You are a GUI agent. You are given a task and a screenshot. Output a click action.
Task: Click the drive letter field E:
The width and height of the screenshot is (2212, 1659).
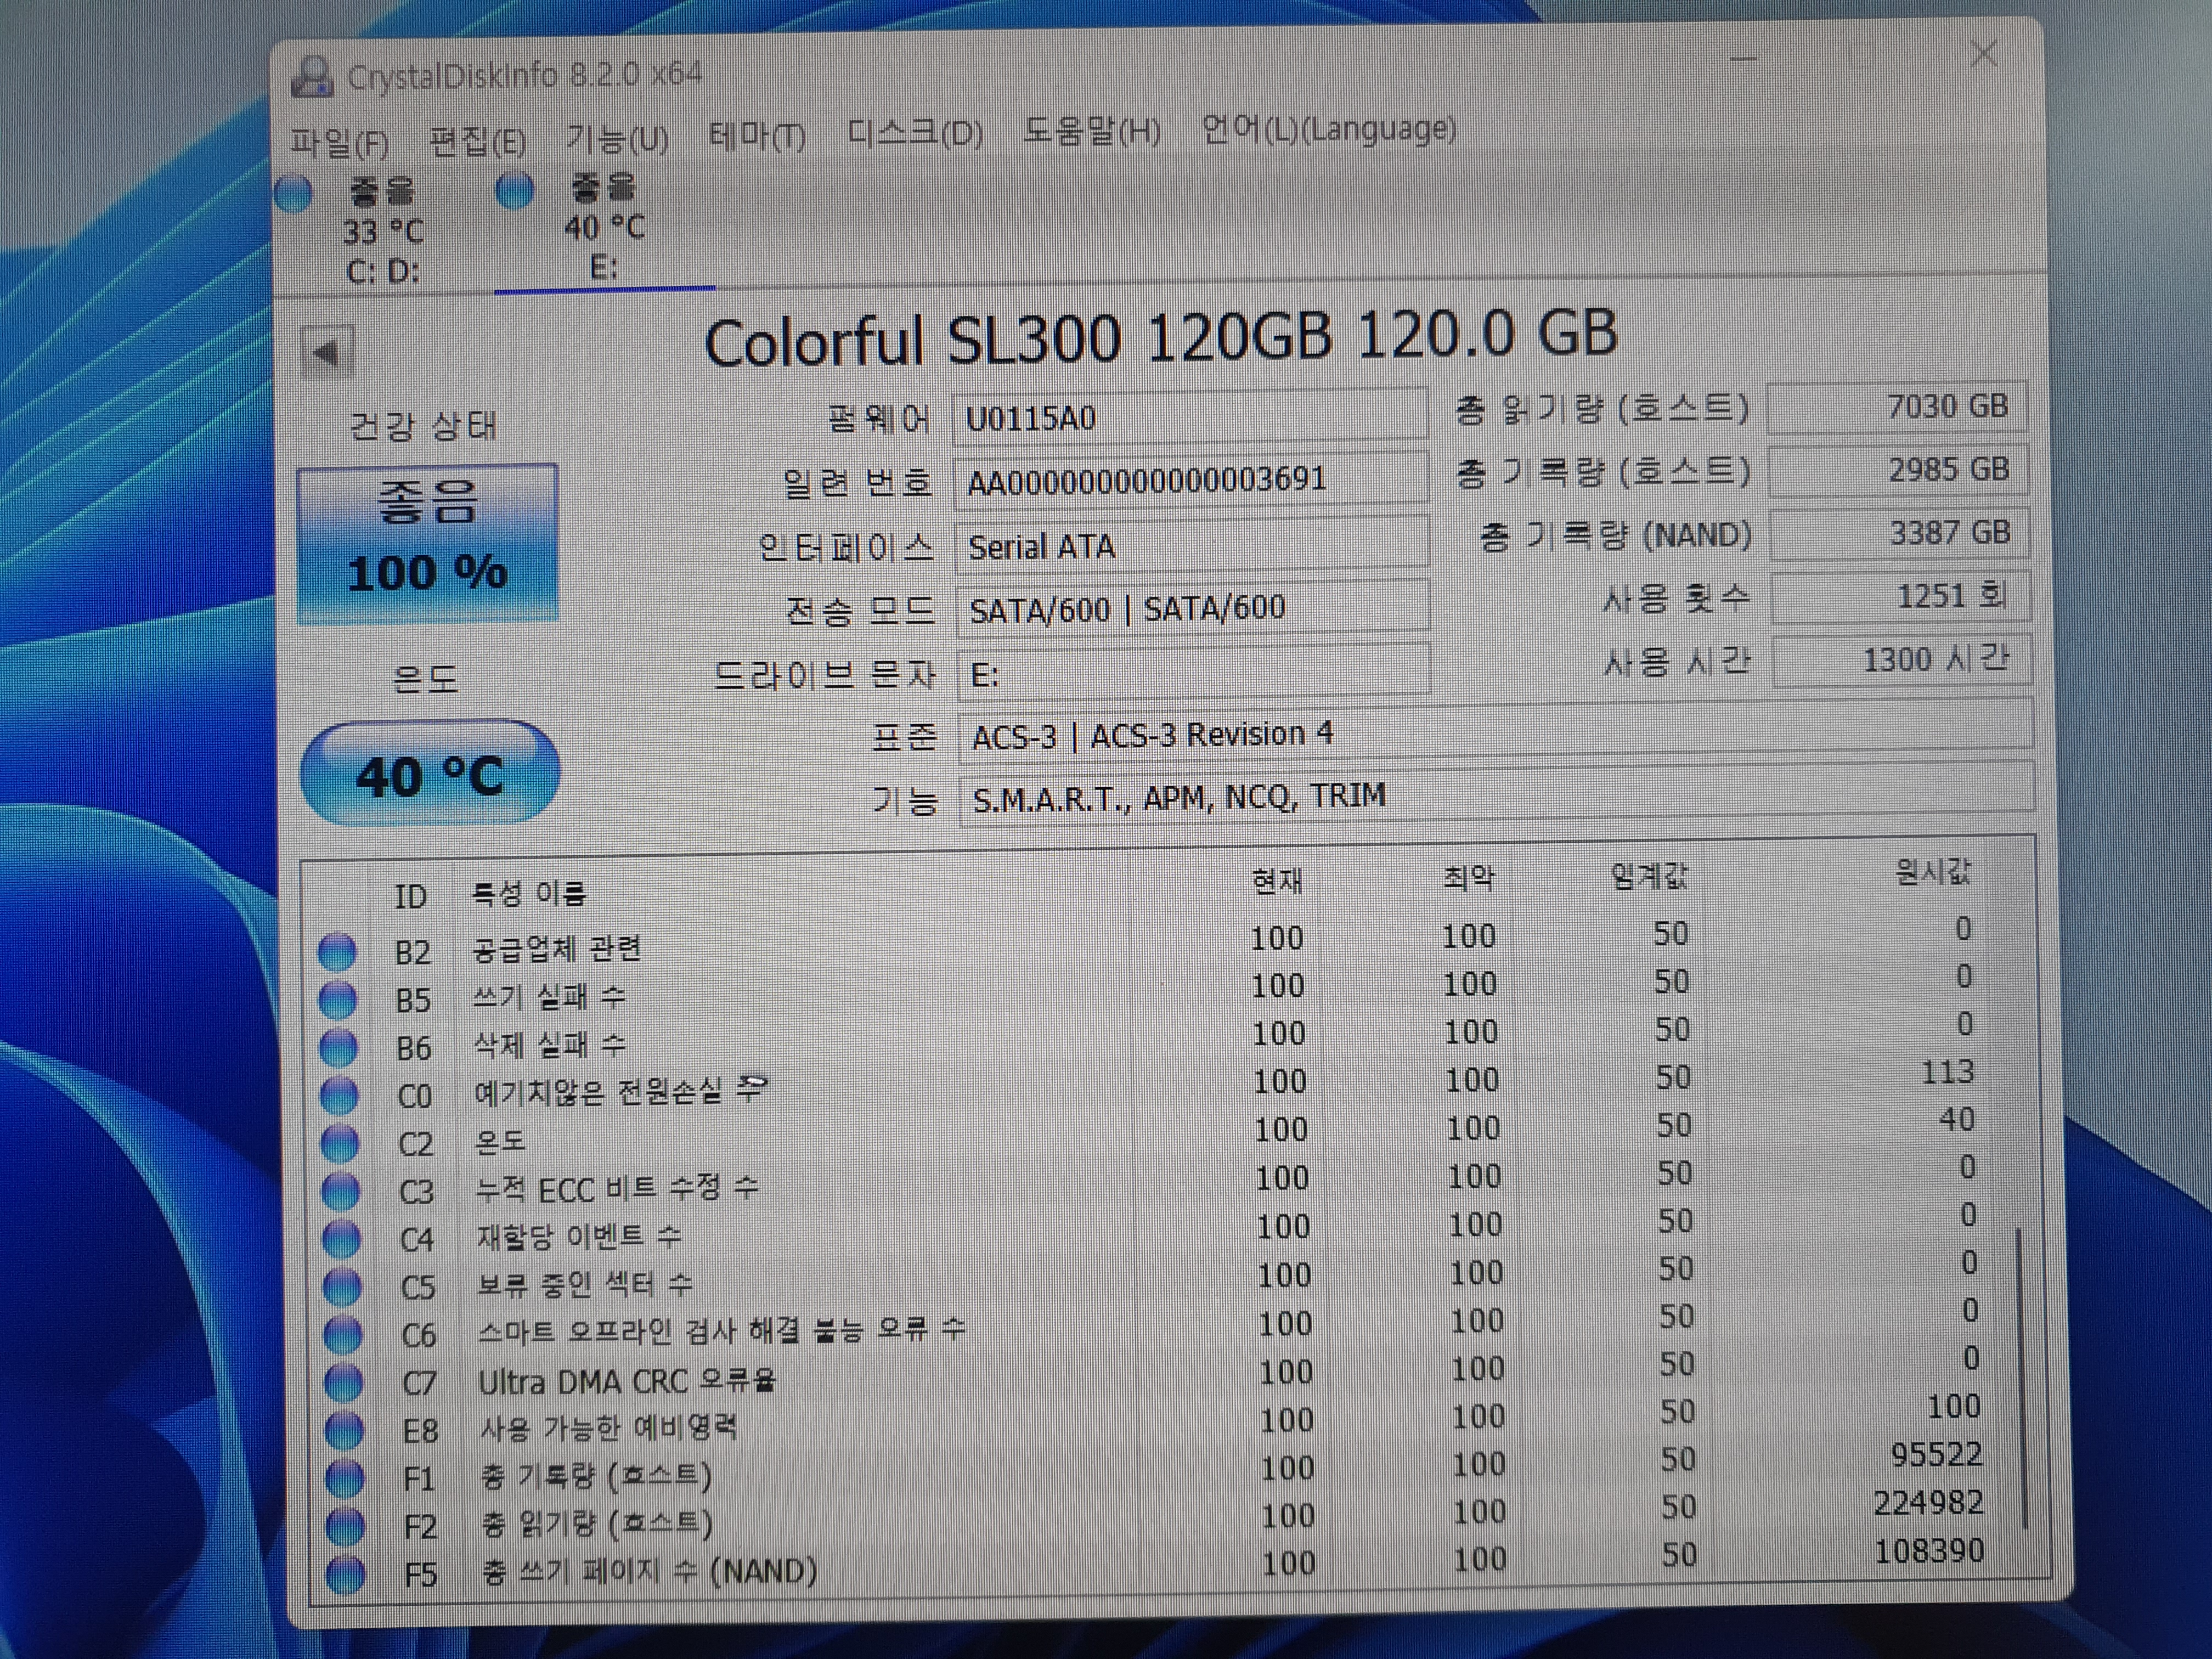click(x=1193, y=673)
